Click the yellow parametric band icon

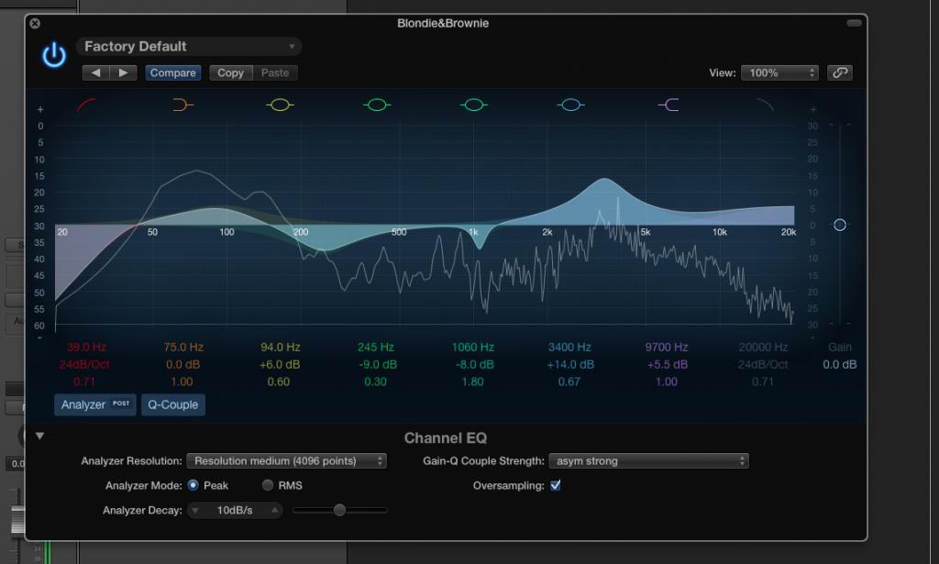[280, 105]
